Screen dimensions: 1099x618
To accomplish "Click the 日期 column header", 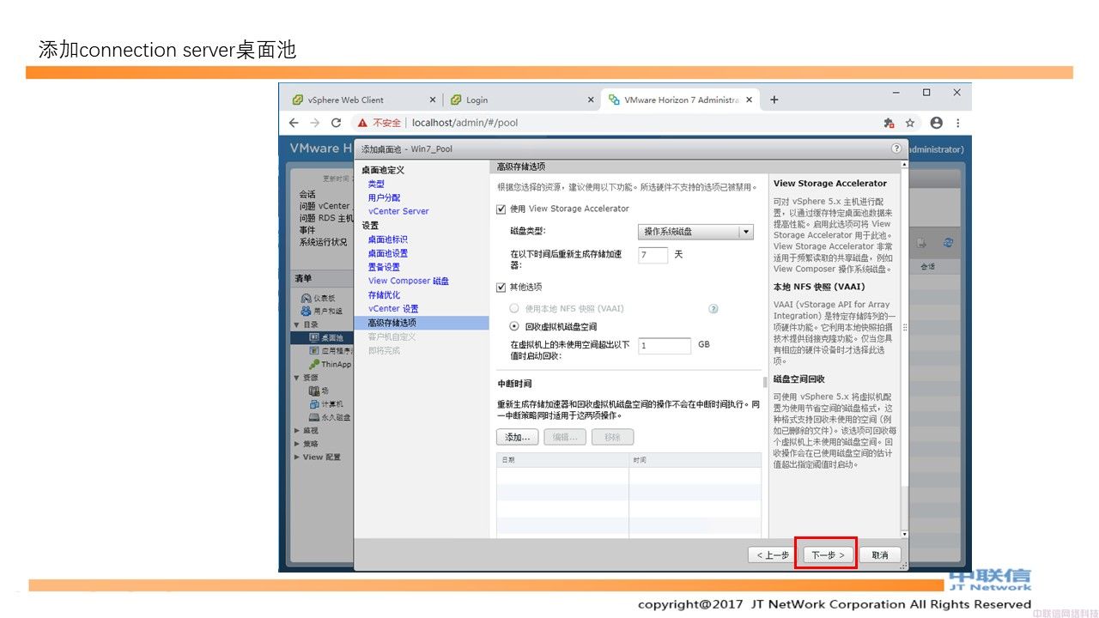I will tap(562, 460).
